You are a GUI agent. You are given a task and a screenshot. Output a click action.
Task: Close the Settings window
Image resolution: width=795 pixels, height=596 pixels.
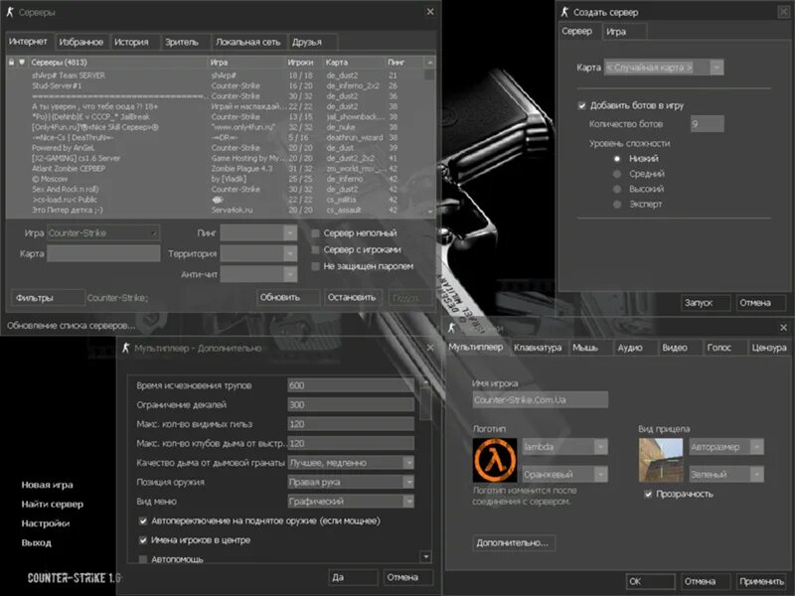783,328
